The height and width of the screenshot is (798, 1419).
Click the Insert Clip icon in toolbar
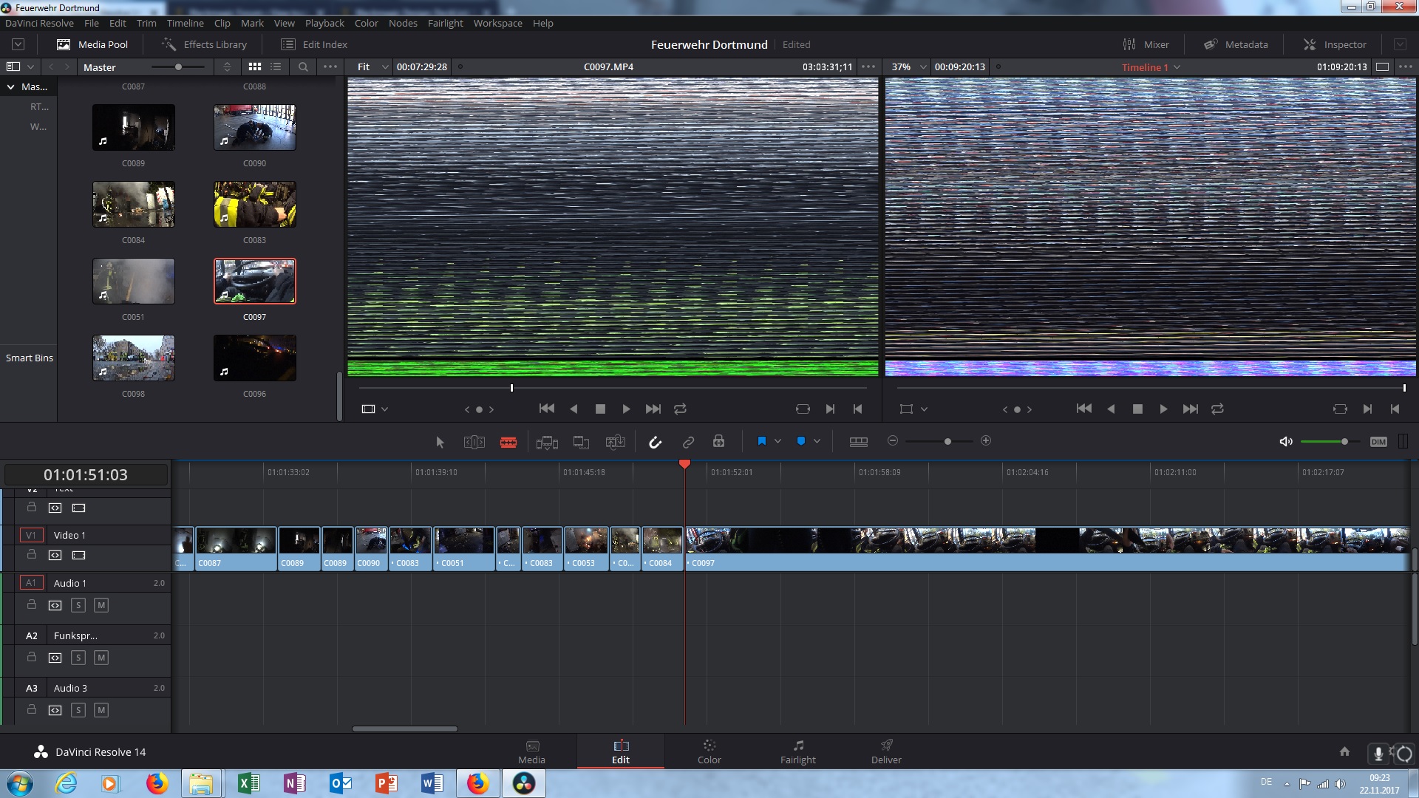(547, 442)
